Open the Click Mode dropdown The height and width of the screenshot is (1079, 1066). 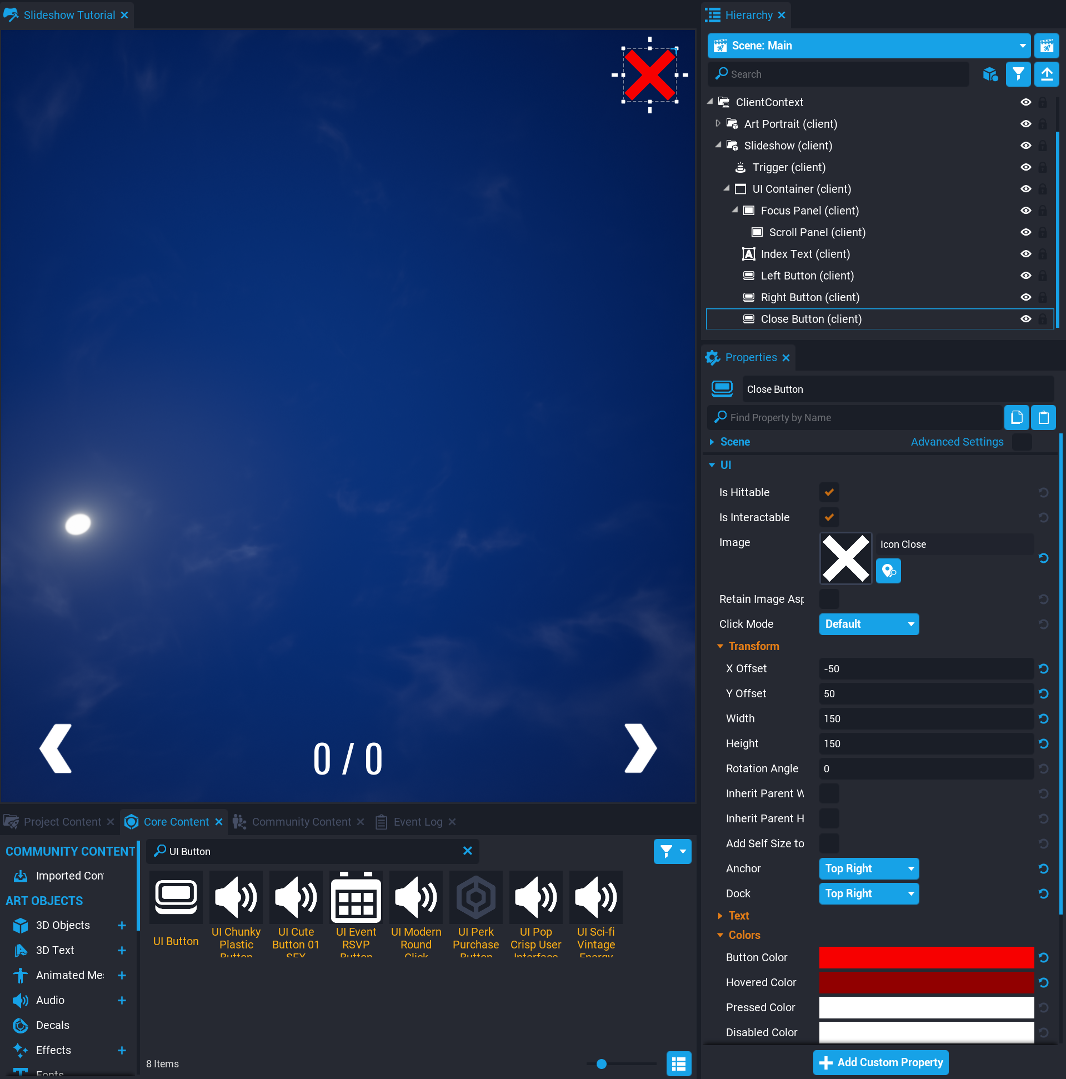[x=868, y=624]
